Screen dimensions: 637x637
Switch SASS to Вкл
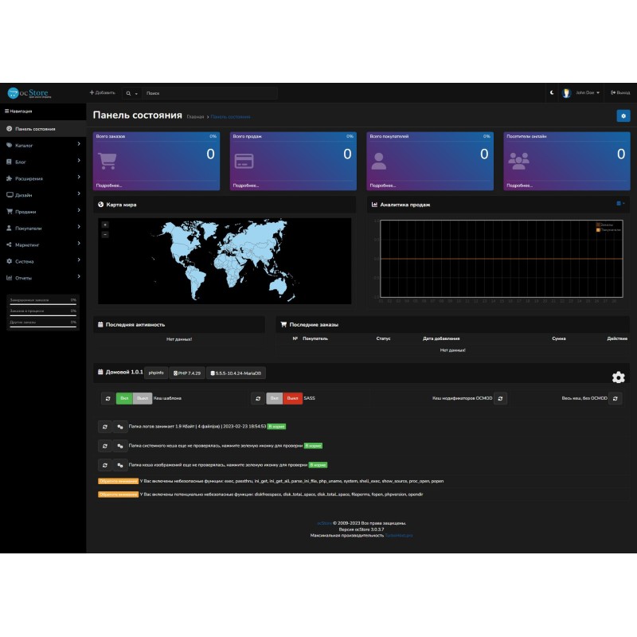[x=275, y=398]
